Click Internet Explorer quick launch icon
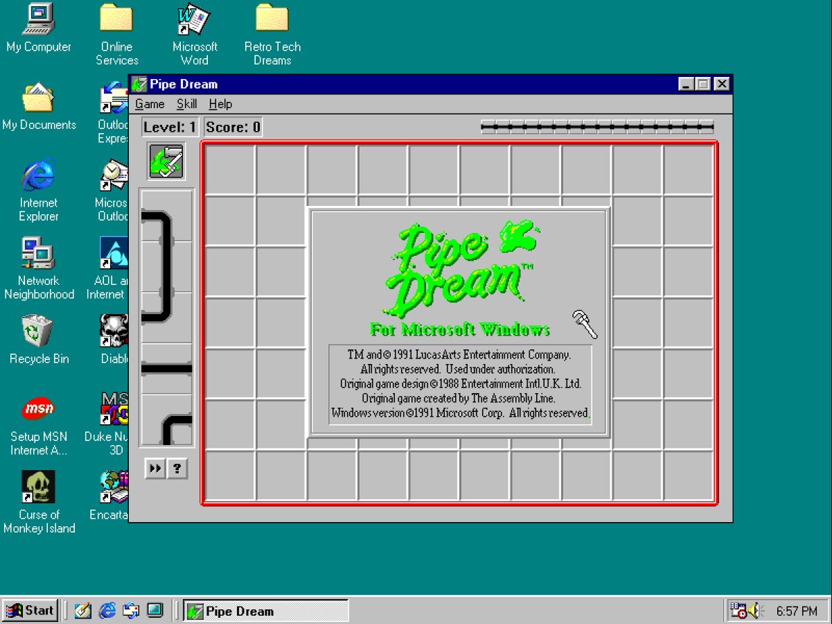This screenshot has height=624, width=832. coord(107,611)
